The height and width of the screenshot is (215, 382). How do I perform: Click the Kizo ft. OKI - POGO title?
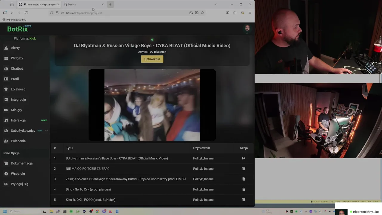(90, 200)
